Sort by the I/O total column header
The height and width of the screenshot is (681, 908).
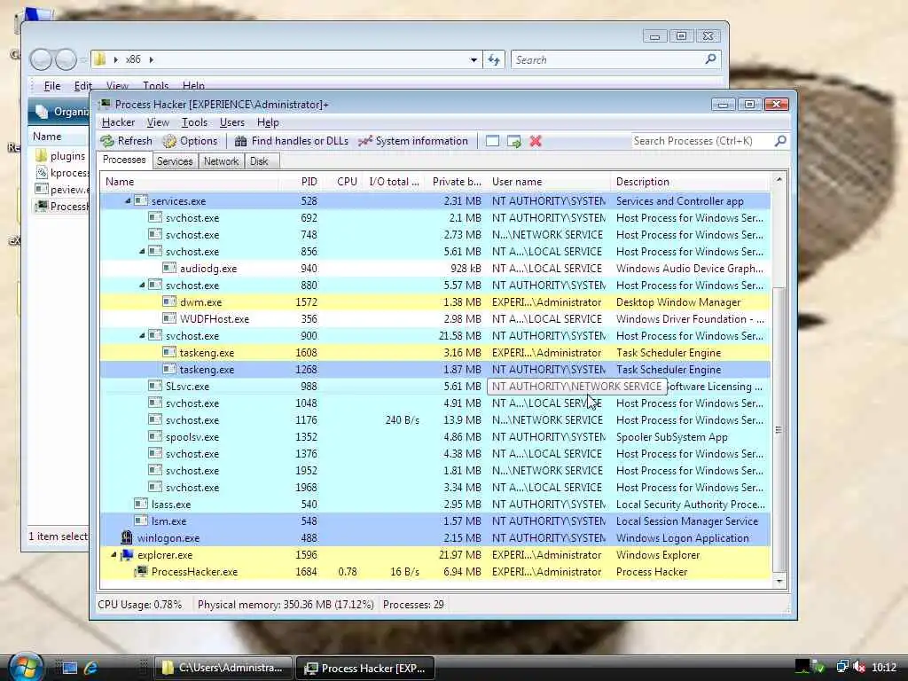[x=394, y=182]
